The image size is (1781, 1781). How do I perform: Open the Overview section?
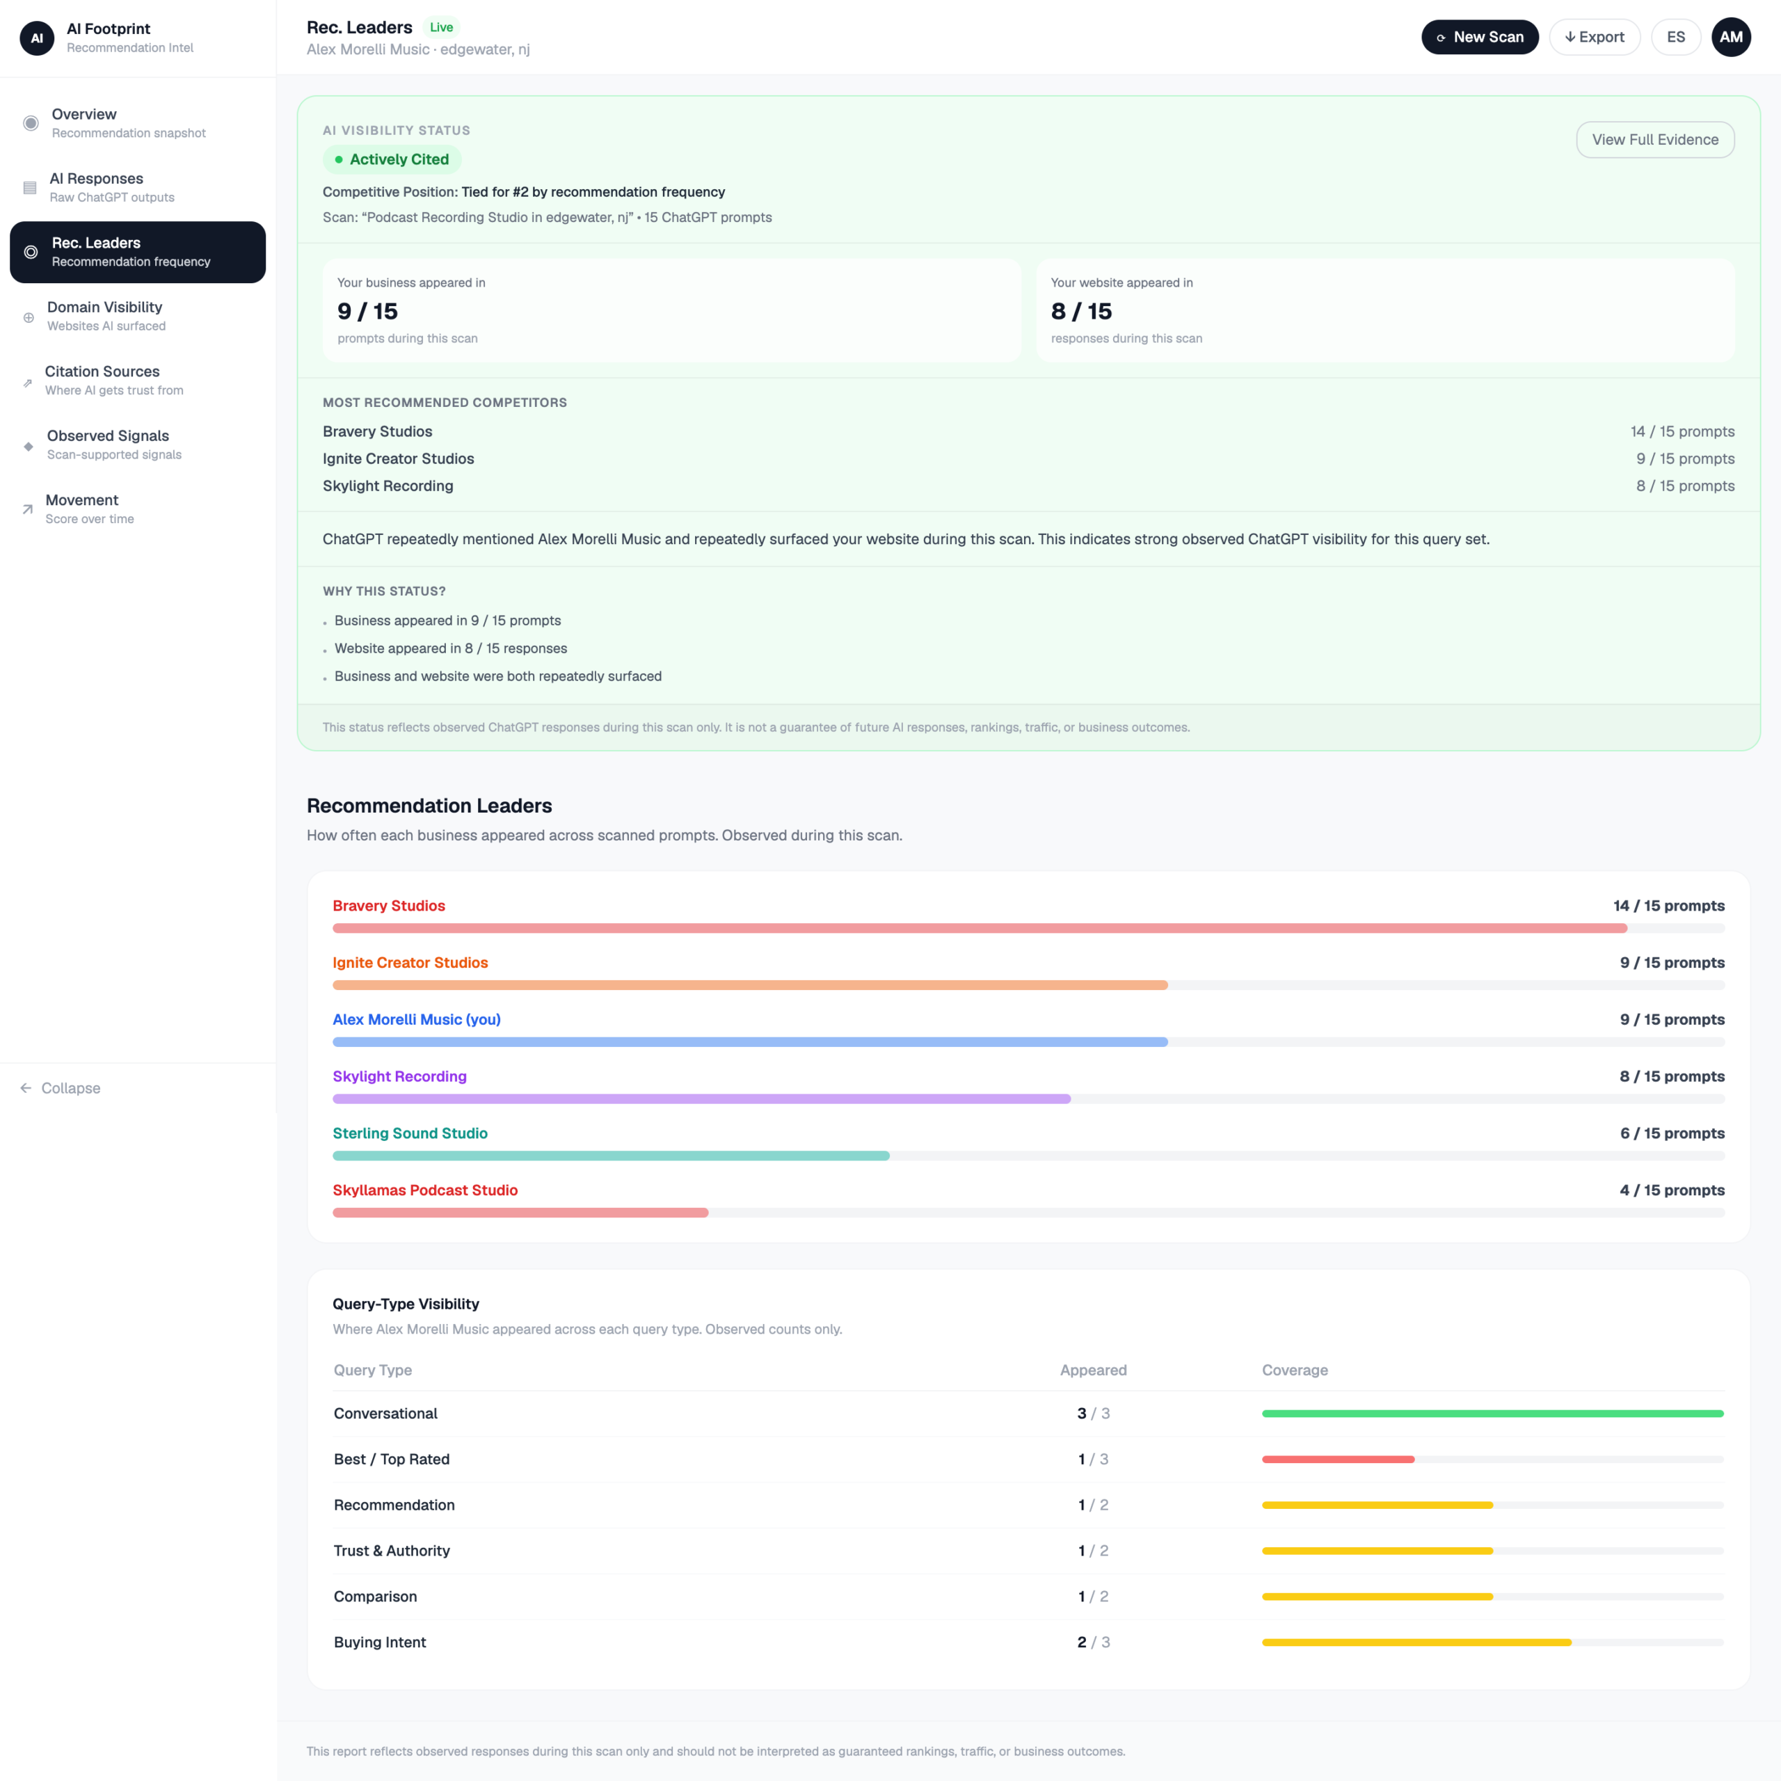tap(137, 122)
